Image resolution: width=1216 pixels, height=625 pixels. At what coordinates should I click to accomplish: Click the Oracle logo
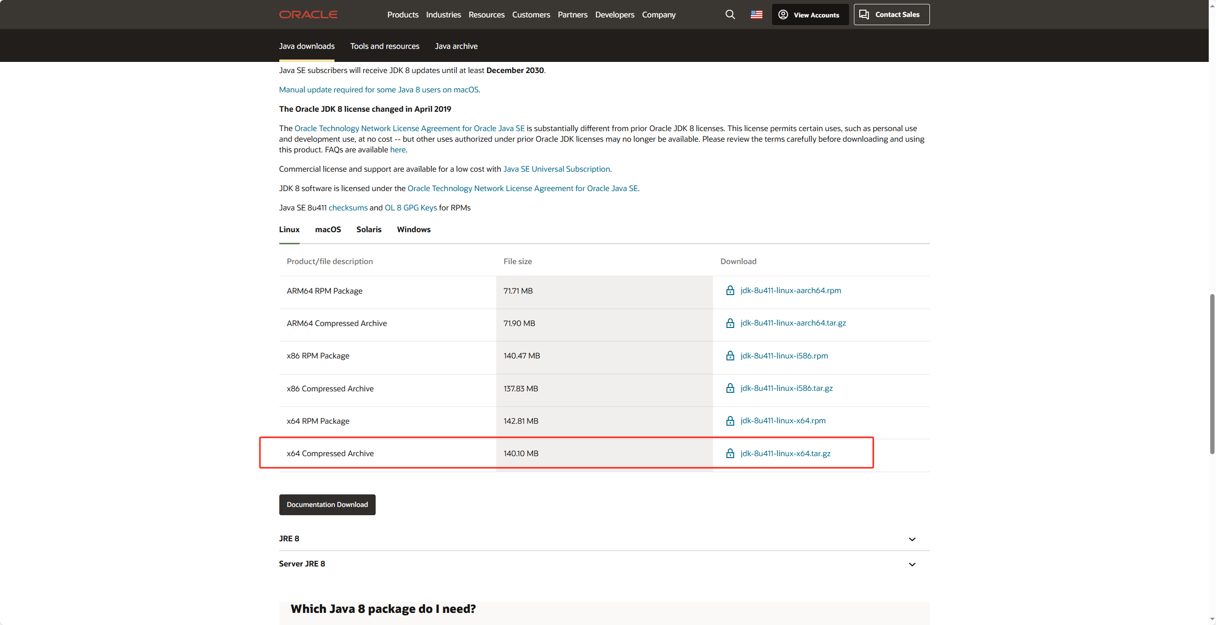tap(308, 15)
